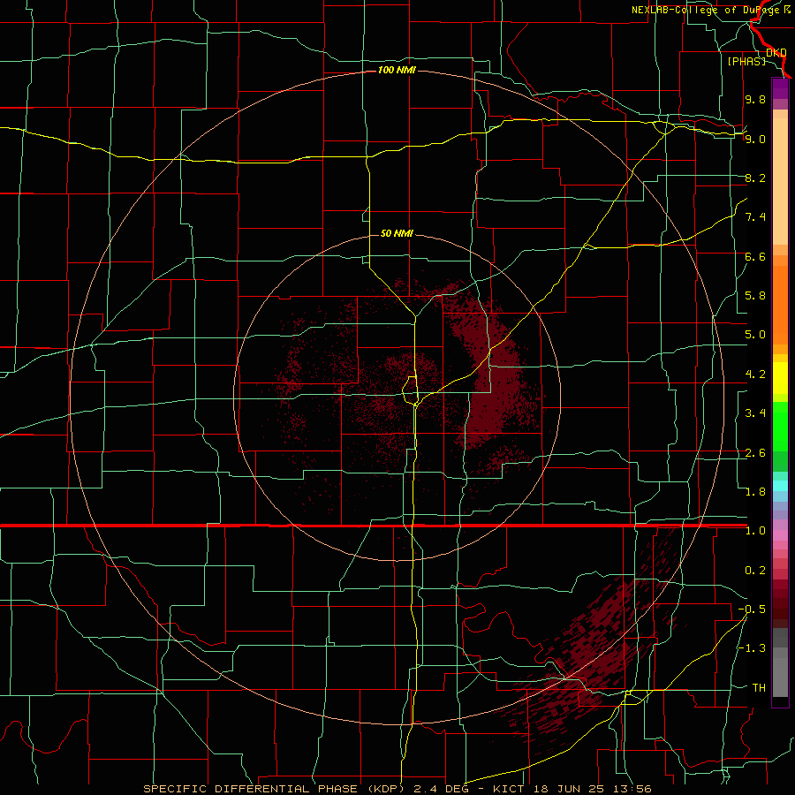795x795 pixels.
Task: Click the '50 NMI' range ring label
Action: click(397, 233)
